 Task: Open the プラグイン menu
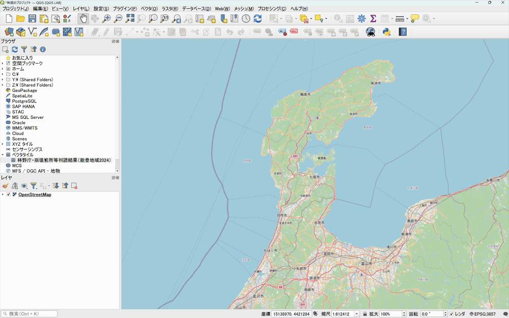pyautogui.click(x=125, y=9)
